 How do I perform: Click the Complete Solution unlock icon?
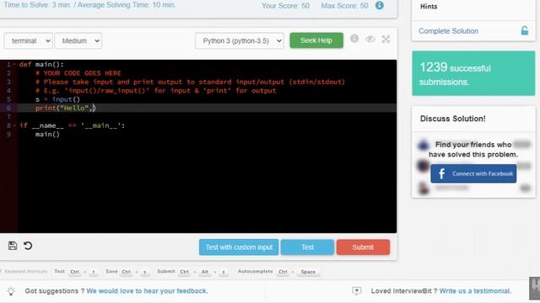525,30
